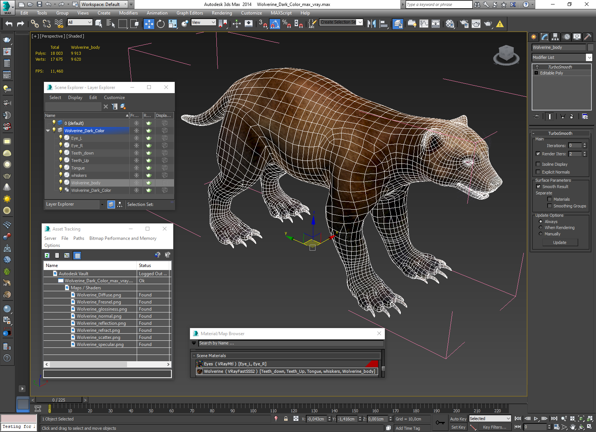Enable Separate by Materials checkbox
The width and height of the screenshot is (596, 432).
[549, 199]
